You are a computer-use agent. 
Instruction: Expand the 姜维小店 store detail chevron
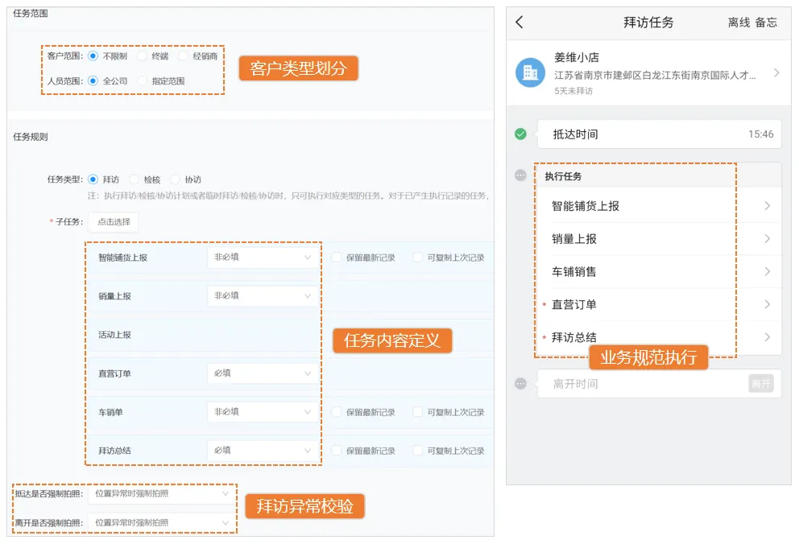coord(776,72)
